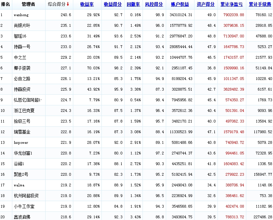Click 必由之路's 综合得分 226.1
273x220 pixels.
click(66, 79)
